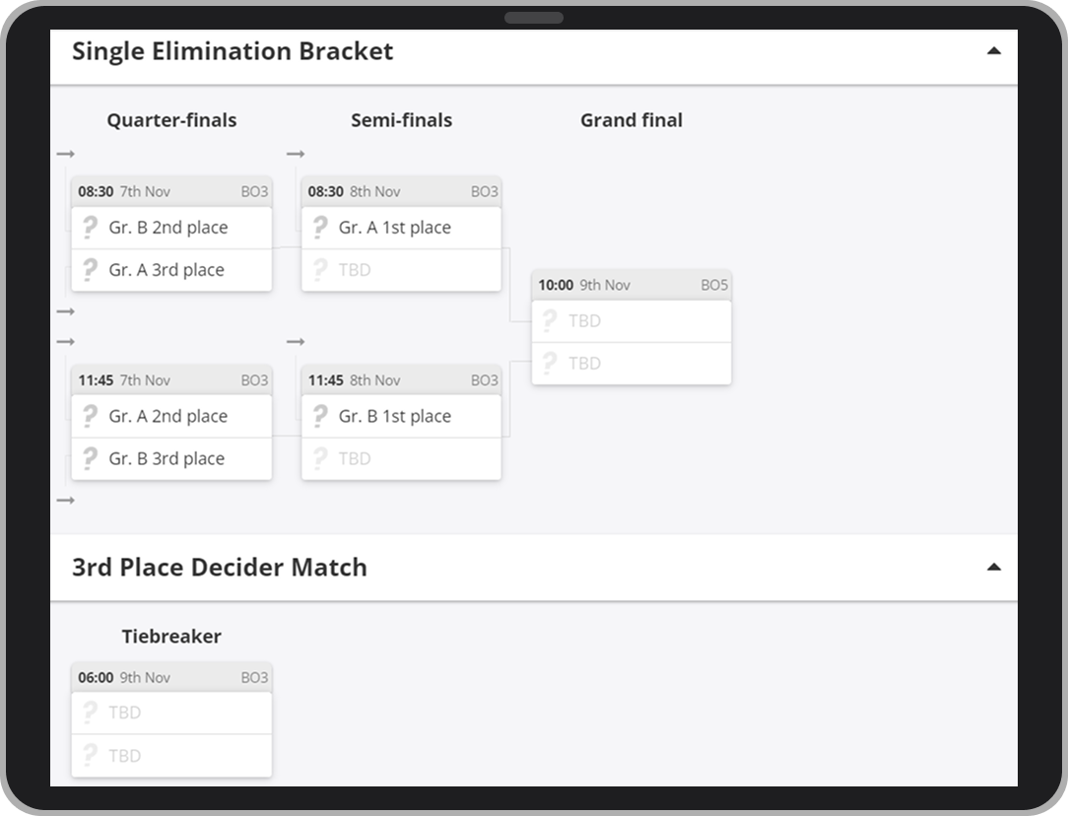Viewport: 1068px width, 816px height.
Task: Click the arrow above the 11:45 semi-final
Action: (296, 342)
